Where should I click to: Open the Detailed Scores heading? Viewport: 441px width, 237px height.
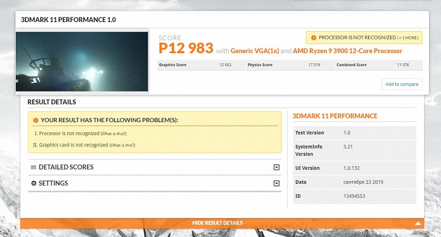pos(66,167)
